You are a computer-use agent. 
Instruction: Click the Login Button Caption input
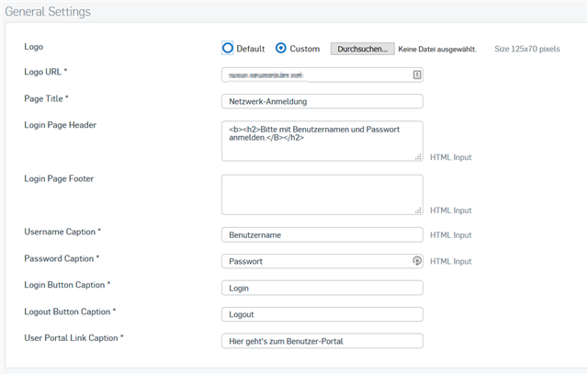pos(322,288)
